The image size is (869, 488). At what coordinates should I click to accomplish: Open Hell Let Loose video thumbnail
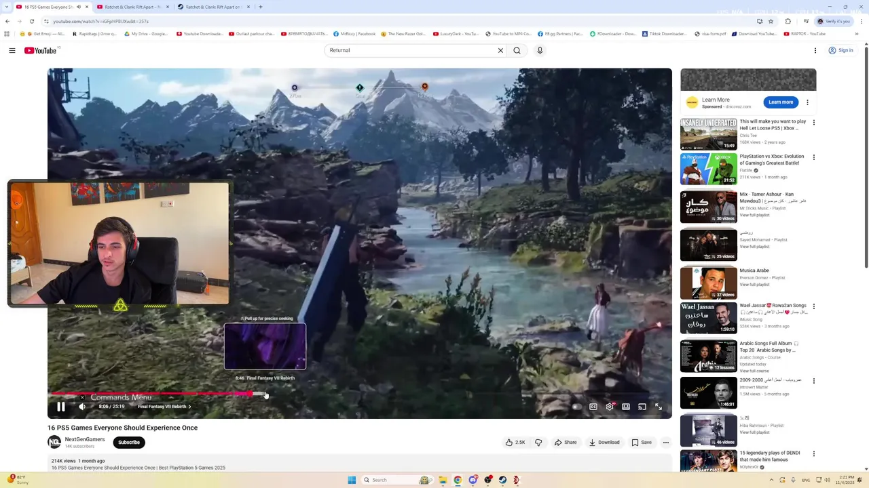coord(709,134)
